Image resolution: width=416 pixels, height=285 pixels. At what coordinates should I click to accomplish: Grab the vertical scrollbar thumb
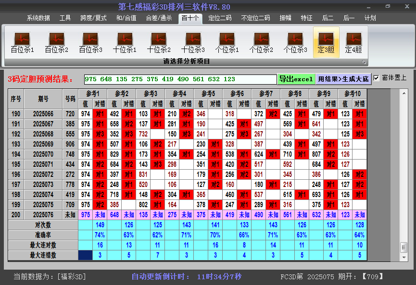(x=404, y=248)
